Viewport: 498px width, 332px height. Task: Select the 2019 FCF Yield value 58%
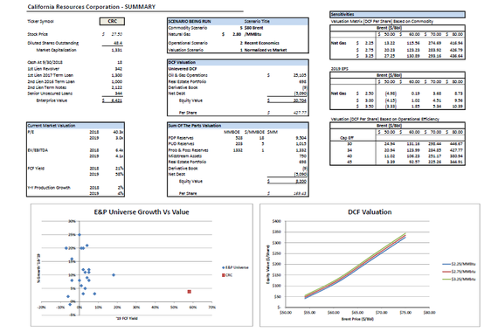(120, 174)
